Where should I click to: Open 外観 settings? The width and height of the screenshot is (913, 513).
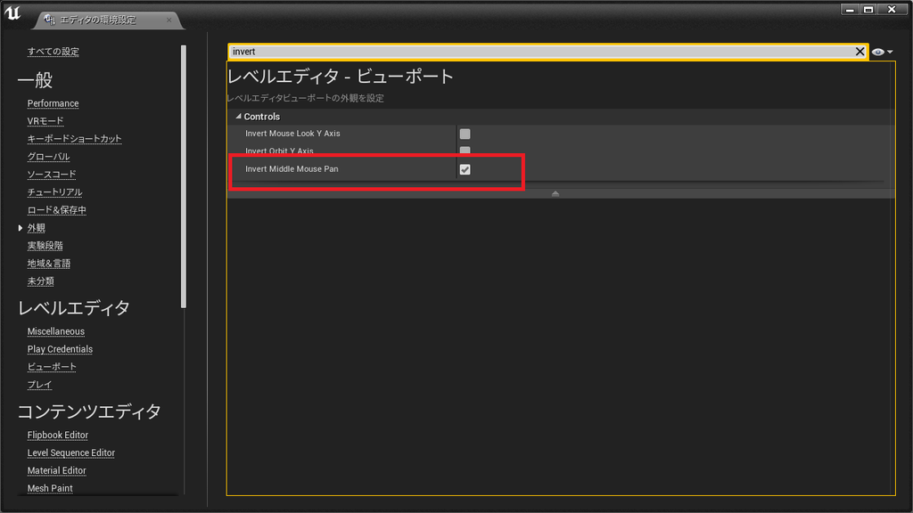point(36,228)
